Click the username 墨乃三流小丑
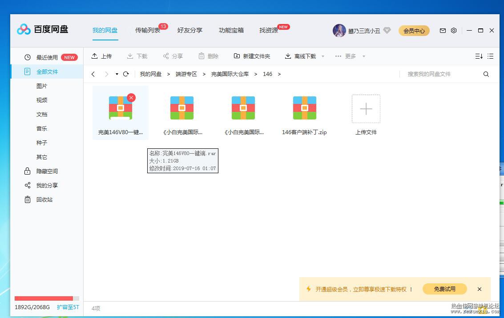 click(x=364, y=31)
